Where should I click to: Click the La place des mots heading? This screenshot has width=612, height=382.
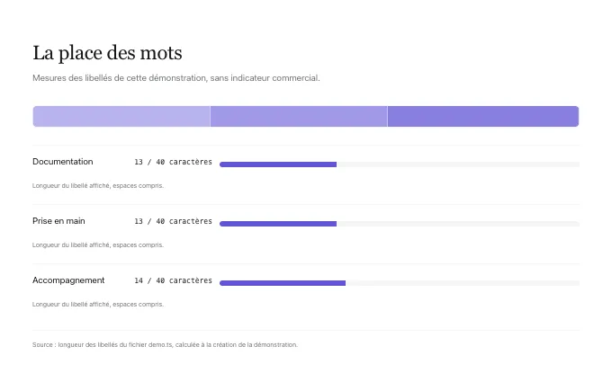[x=107, y=53]
